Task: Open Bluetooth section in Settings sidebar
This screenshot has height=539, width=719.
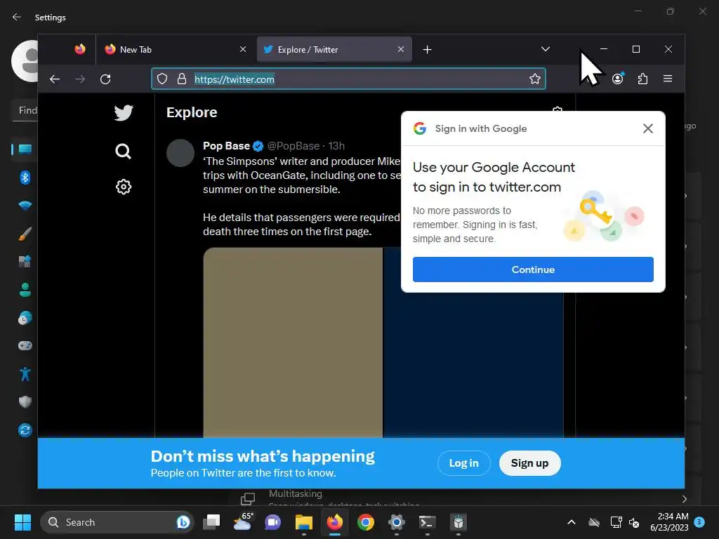Action: coord(25,178)
